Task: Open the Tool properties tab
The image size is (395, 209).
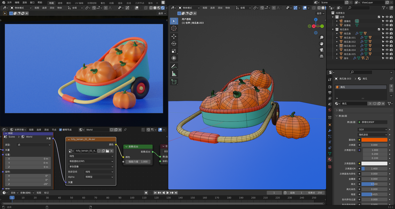Action: tap(330, 80)
